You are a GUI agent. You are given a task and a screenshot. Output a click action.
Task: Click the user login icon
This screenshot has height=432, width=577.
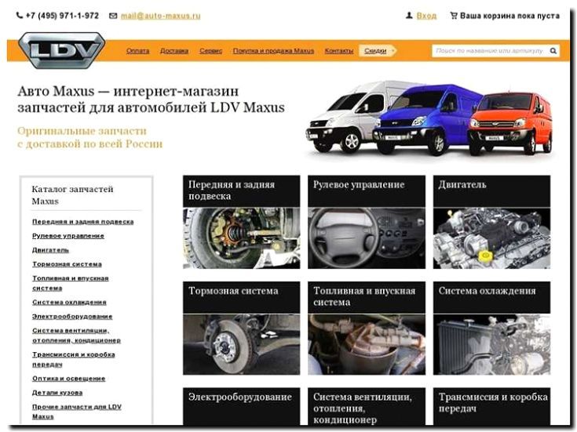coord(409,16)
